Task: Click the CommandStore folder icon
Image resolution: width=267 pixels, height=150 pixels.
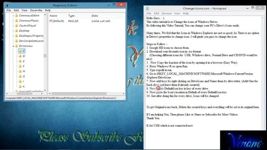Action: (17, 15)
